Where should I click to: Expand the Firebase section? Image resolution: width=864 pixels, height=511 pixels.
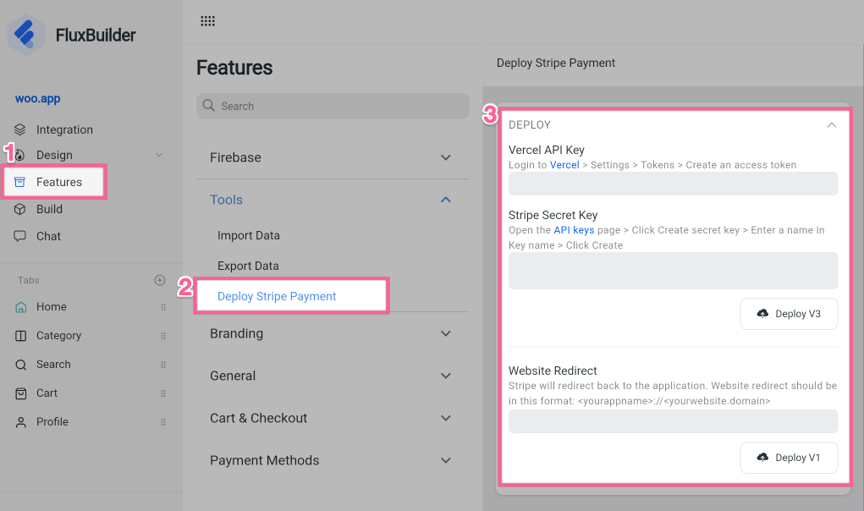coord(446,157)
